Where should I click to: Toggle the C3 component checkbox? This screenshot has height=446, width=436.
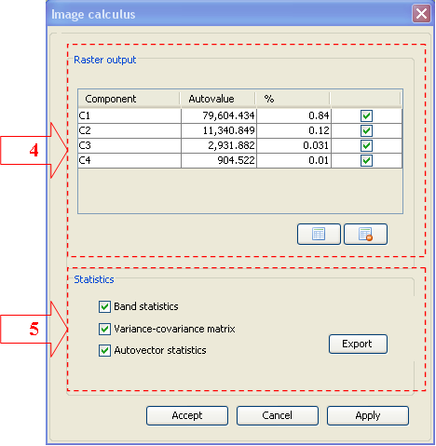pos(366,145)
